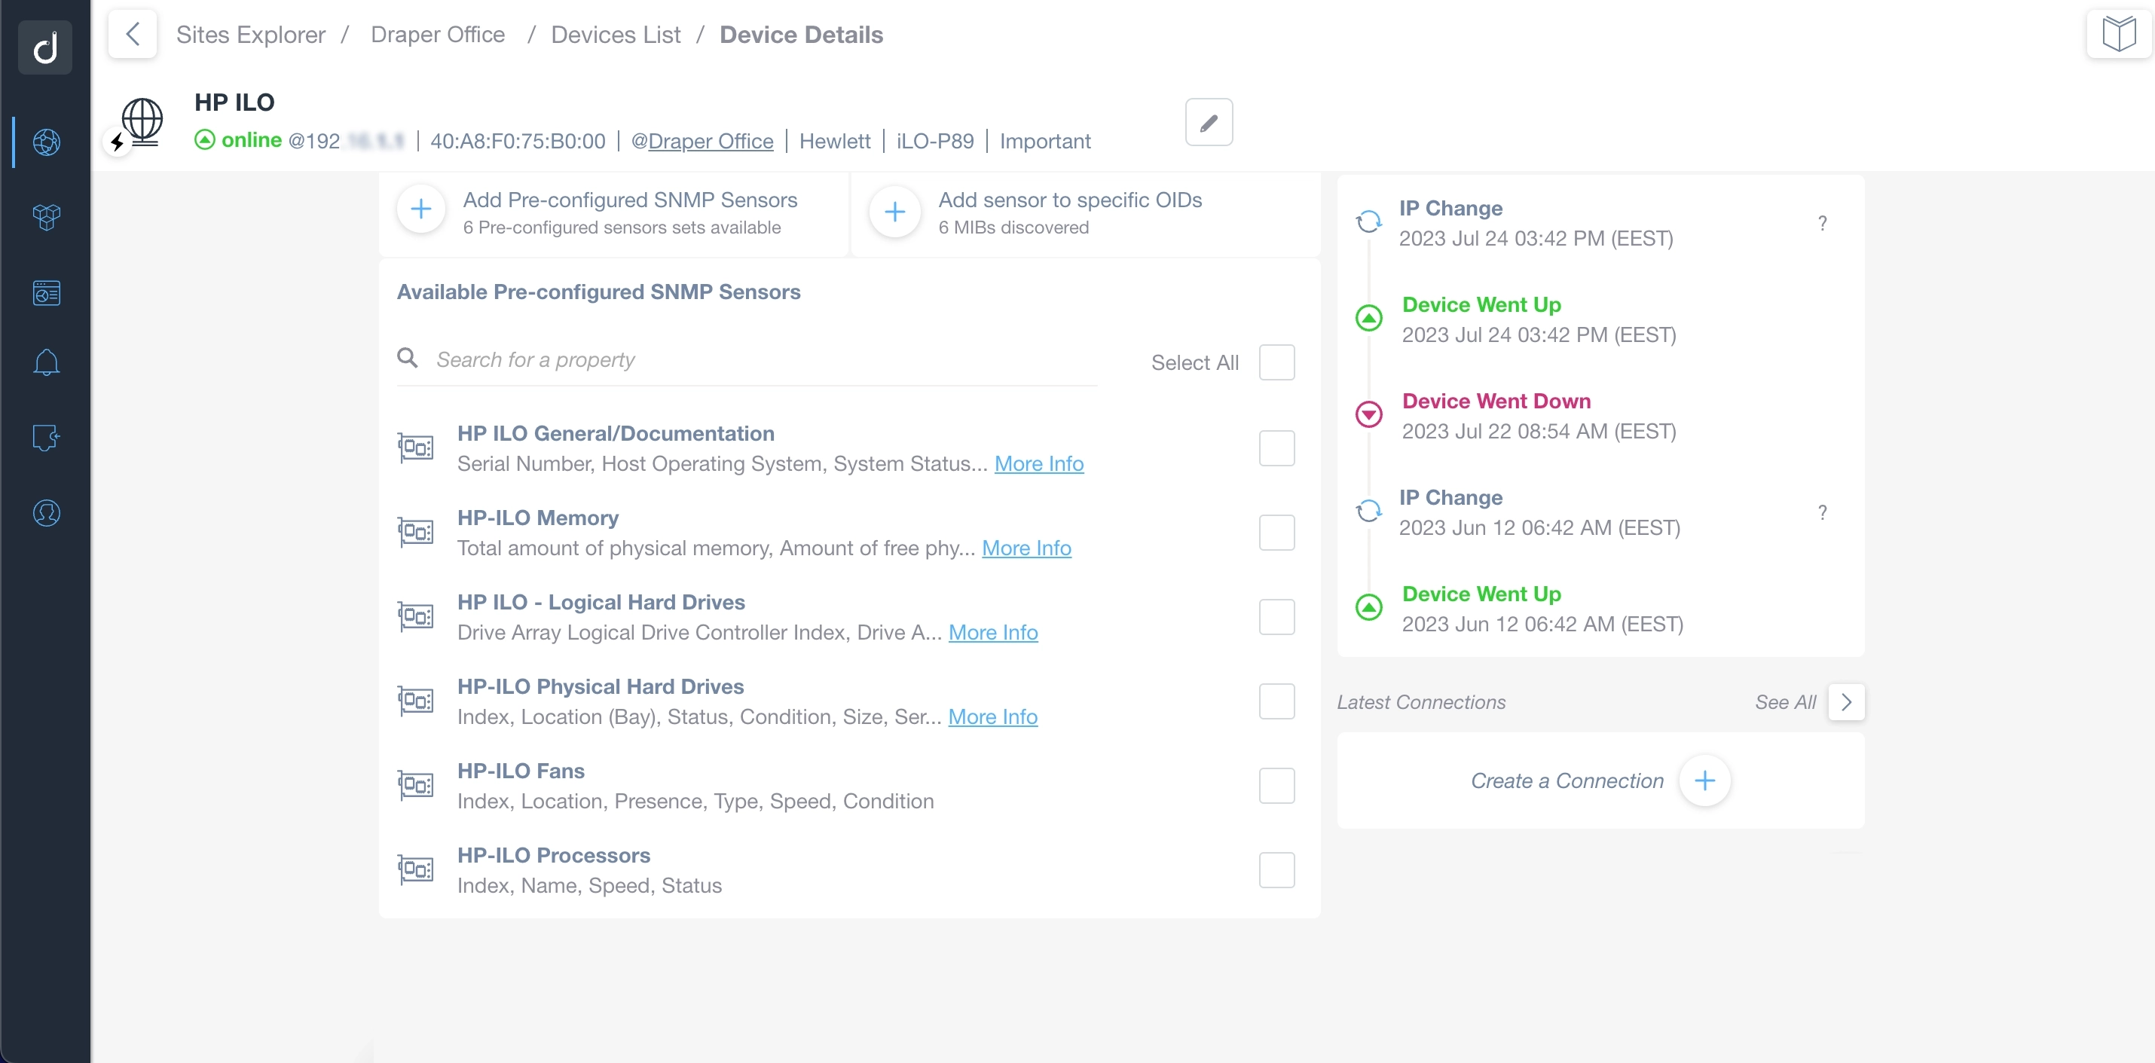Open More Info for HP-ILO Memory
Image resolution: width=2155 pixels, height=1063 pixels.
[x=1026, y=548]
